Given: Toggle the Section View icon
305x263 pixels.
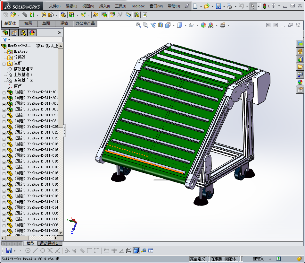Looking at the screenshot, I should [x=161, y=25].
